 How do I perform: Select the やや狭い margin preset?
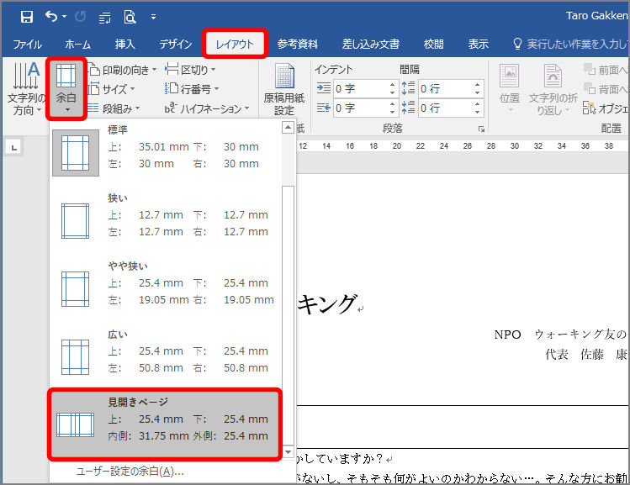tap(167, 288)
